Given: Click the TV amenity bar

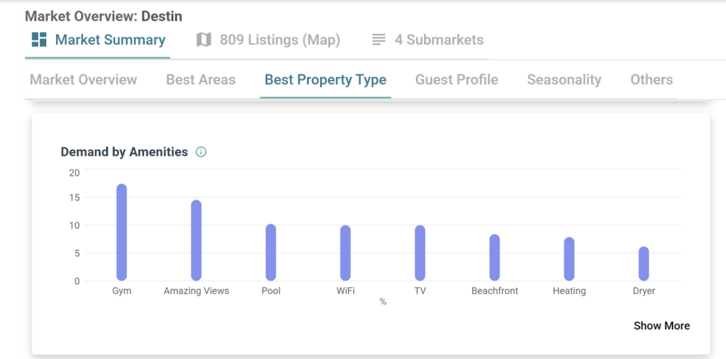Looking at the screenshot, I should point(420,253).
